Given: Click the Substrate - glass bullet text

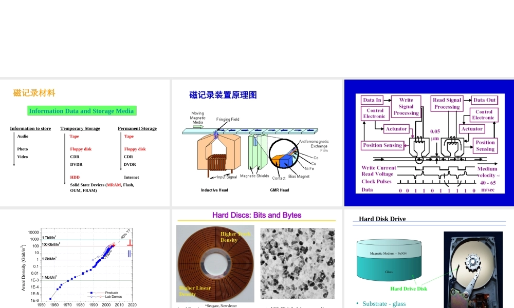Looking at the screenshot, I should 383,303.
